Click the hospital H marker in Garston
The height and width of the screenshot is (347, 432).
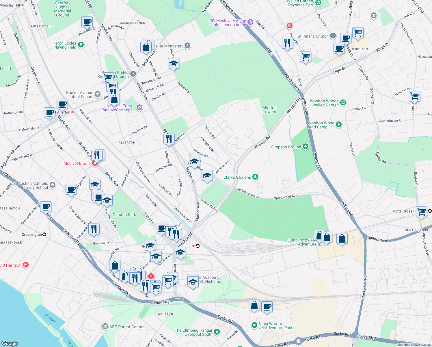click(151, 276)
